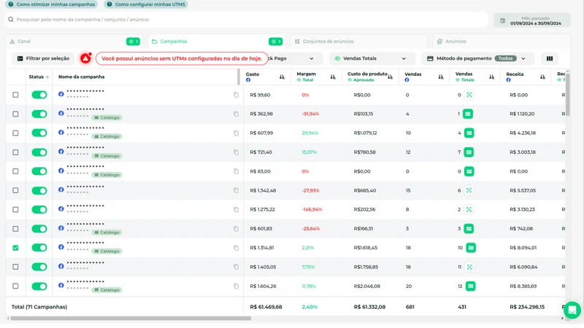The image size is (584, 328).
Task: Copy the campaign name in R$ 1.405,05 row
Action: 236,267
